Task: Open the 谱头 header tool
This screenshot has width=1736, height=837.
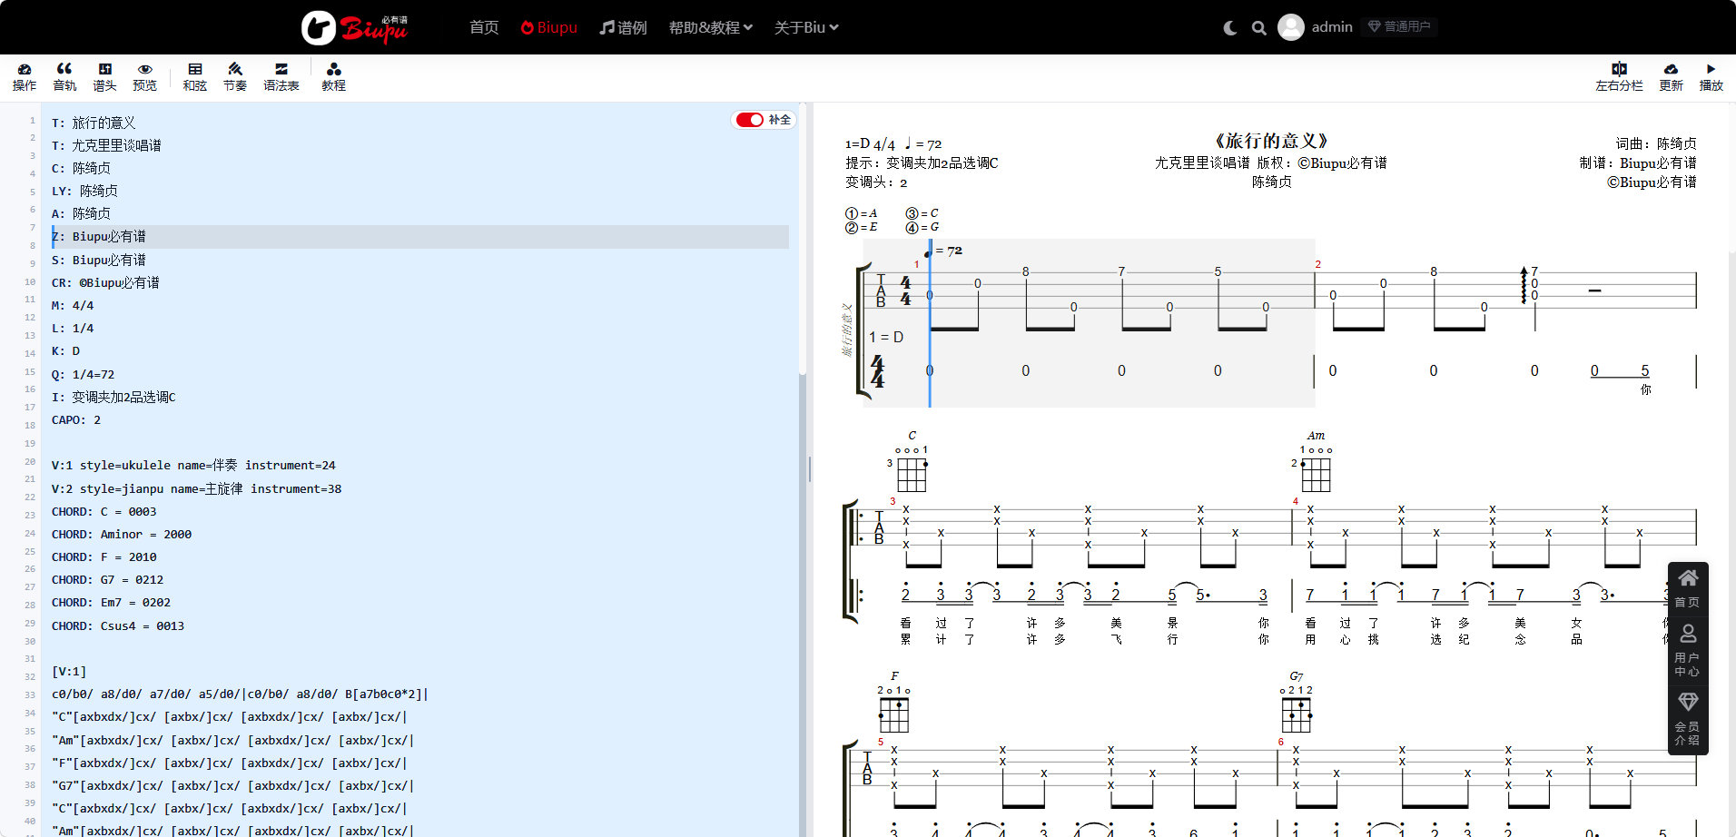Action: point(104,77)
